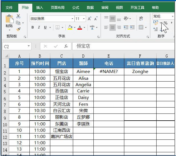
Task: Toggle center horizontal alignment
Action: coord(113,28)
